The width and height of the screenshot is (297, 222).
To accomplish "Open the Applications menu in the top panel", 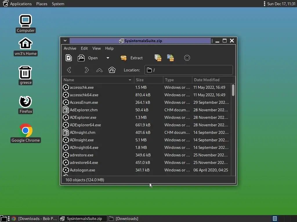I will (21, 4).
